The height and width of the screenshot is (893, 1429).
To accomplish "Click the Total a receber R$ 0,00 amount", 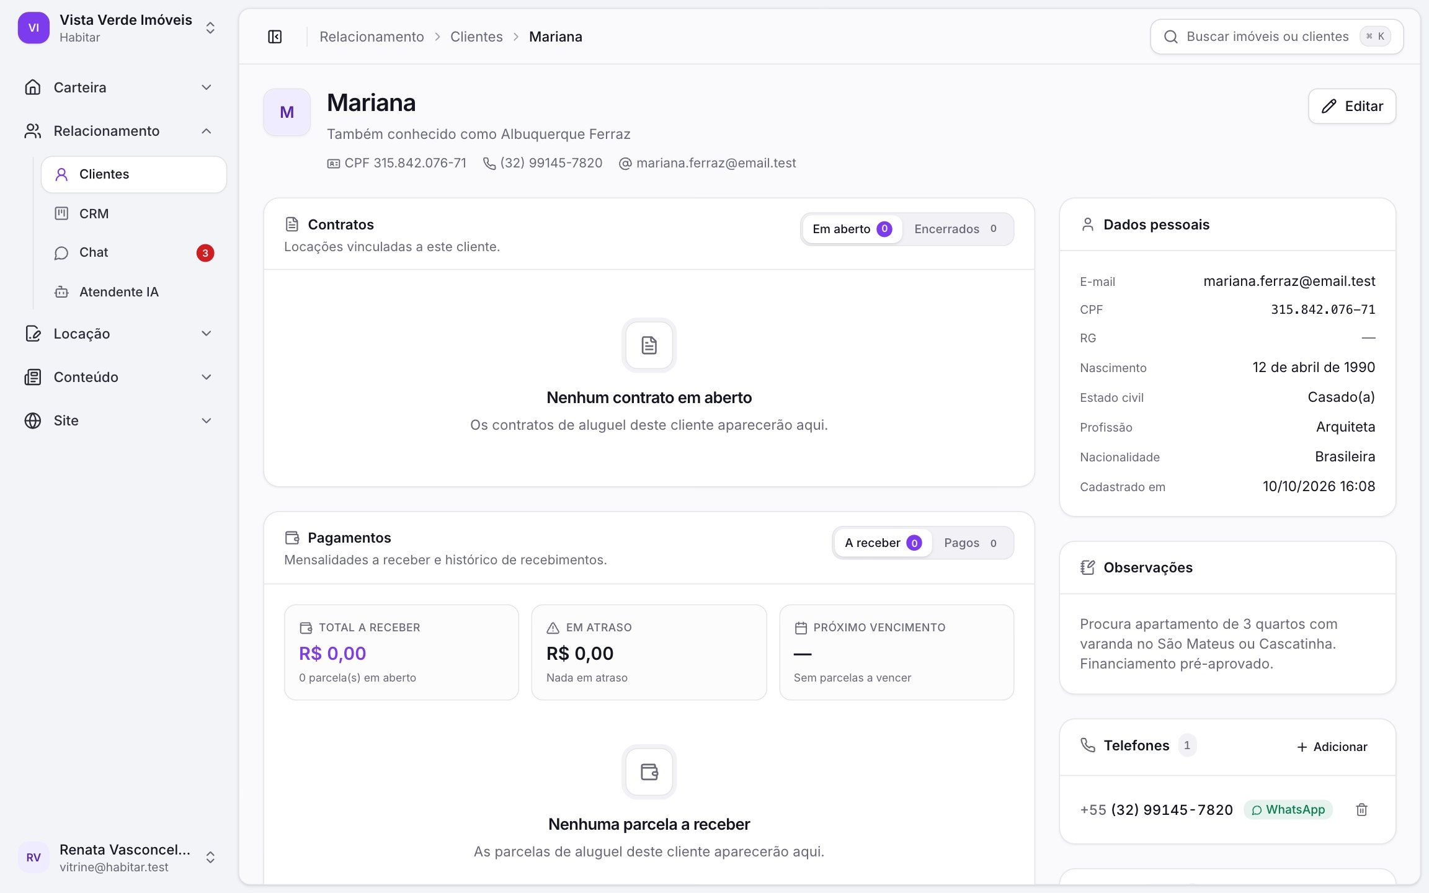I will (x=332, y=653).
